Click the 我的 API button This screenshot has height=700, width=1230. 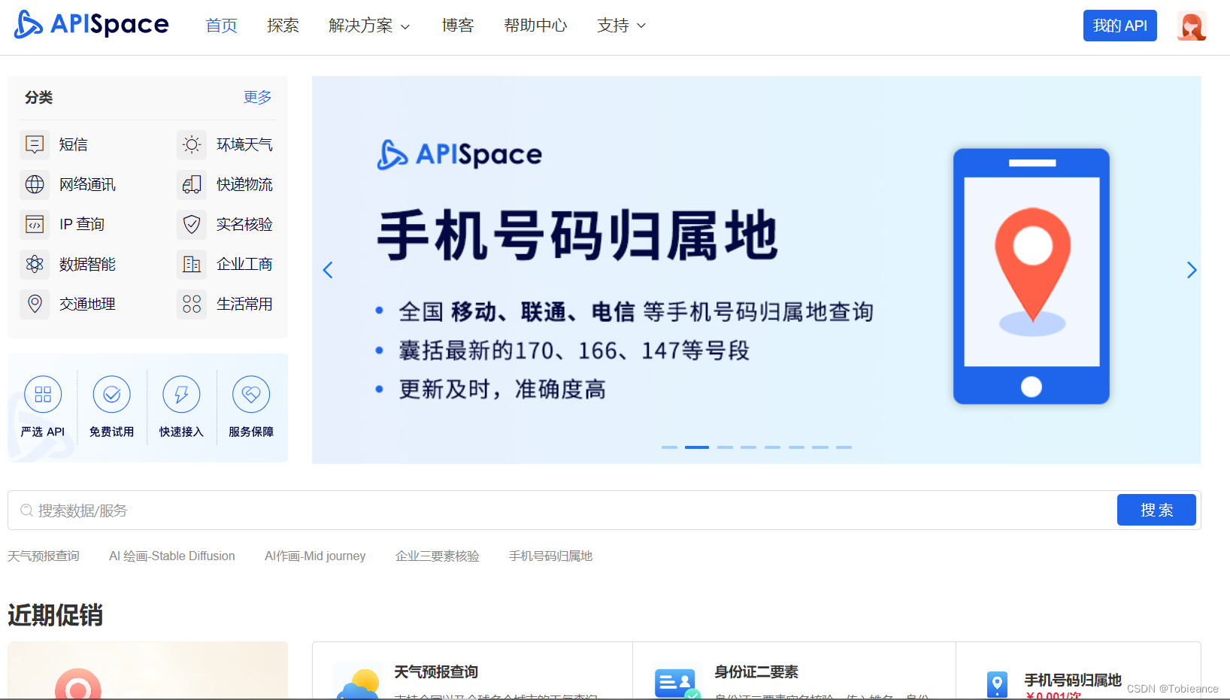pyautogui.click(x=1120, y=26)
